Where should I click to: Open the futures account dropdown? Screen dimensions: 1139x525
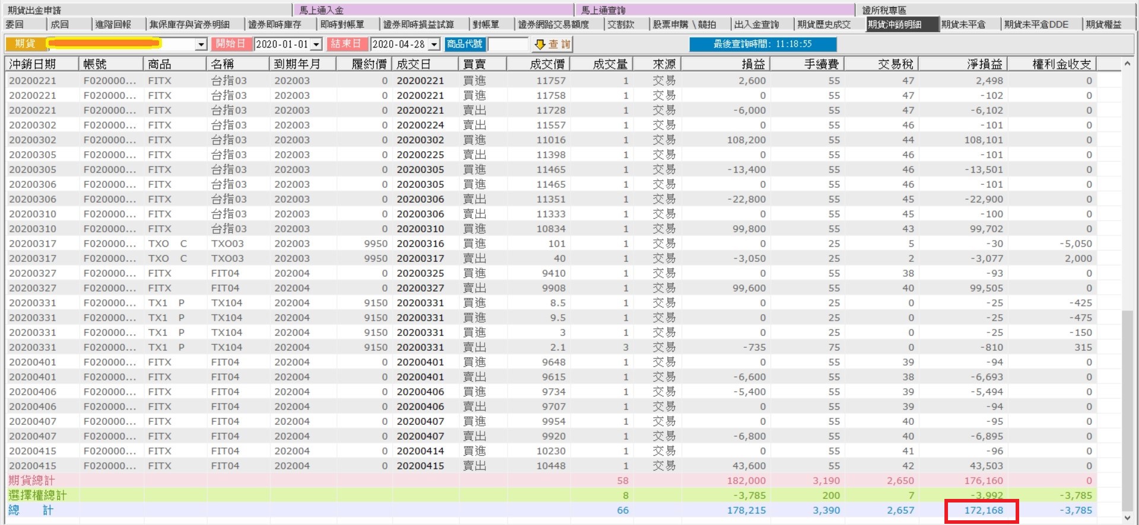pos(201,44)
